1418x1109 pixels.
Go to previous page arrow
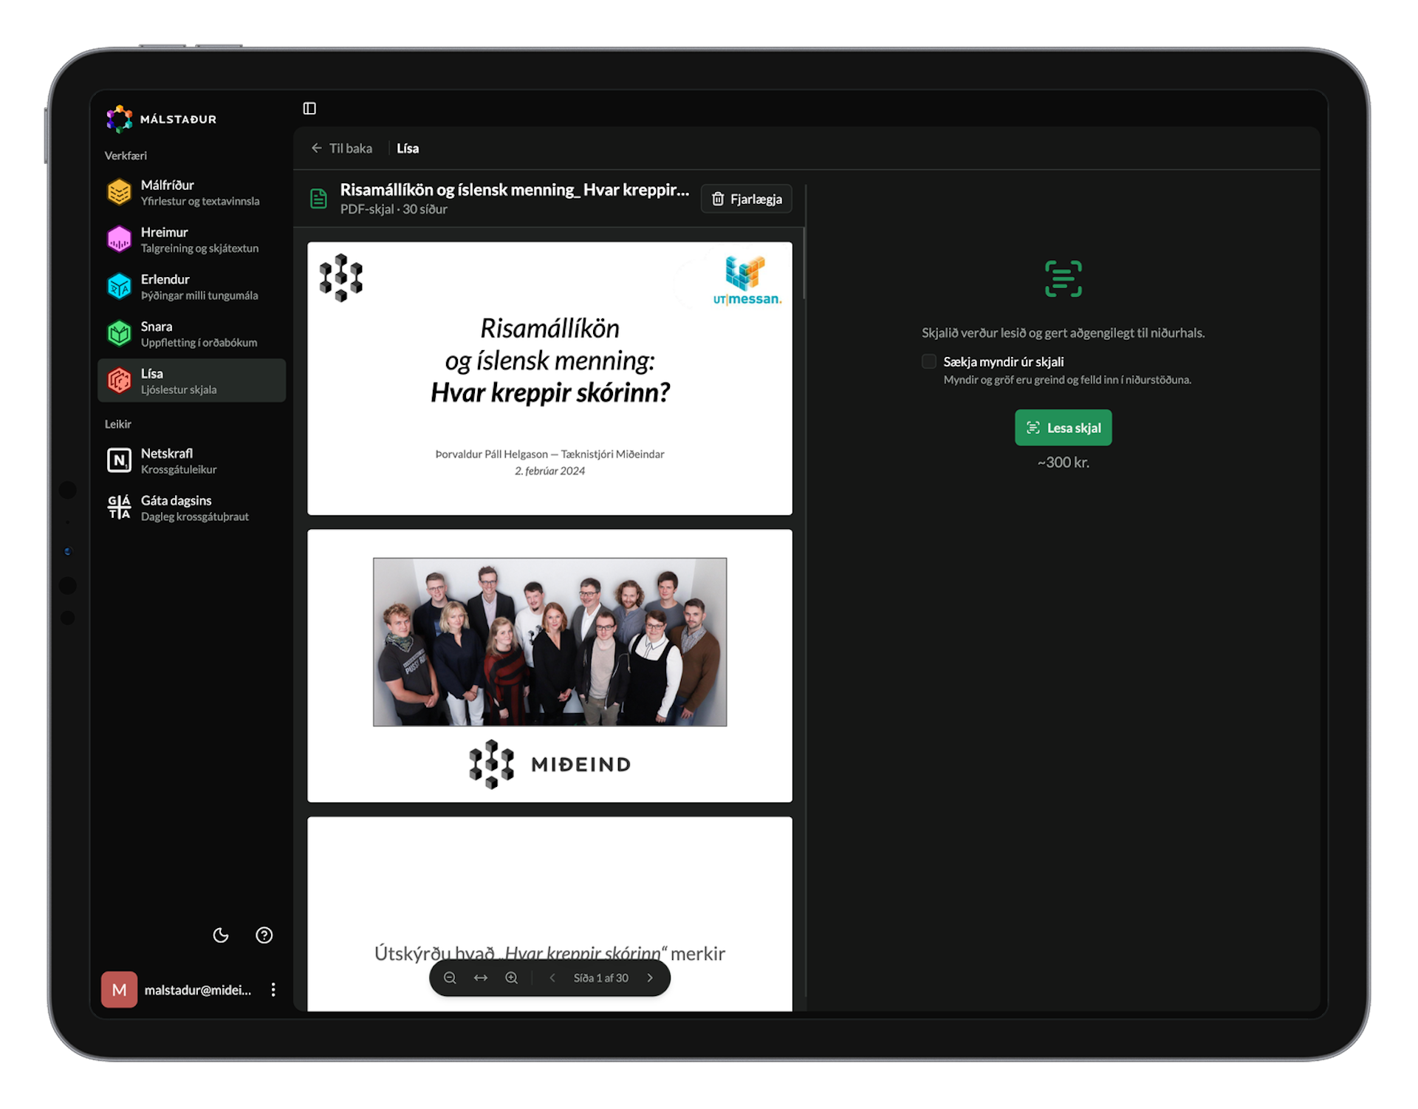point(552,978)
